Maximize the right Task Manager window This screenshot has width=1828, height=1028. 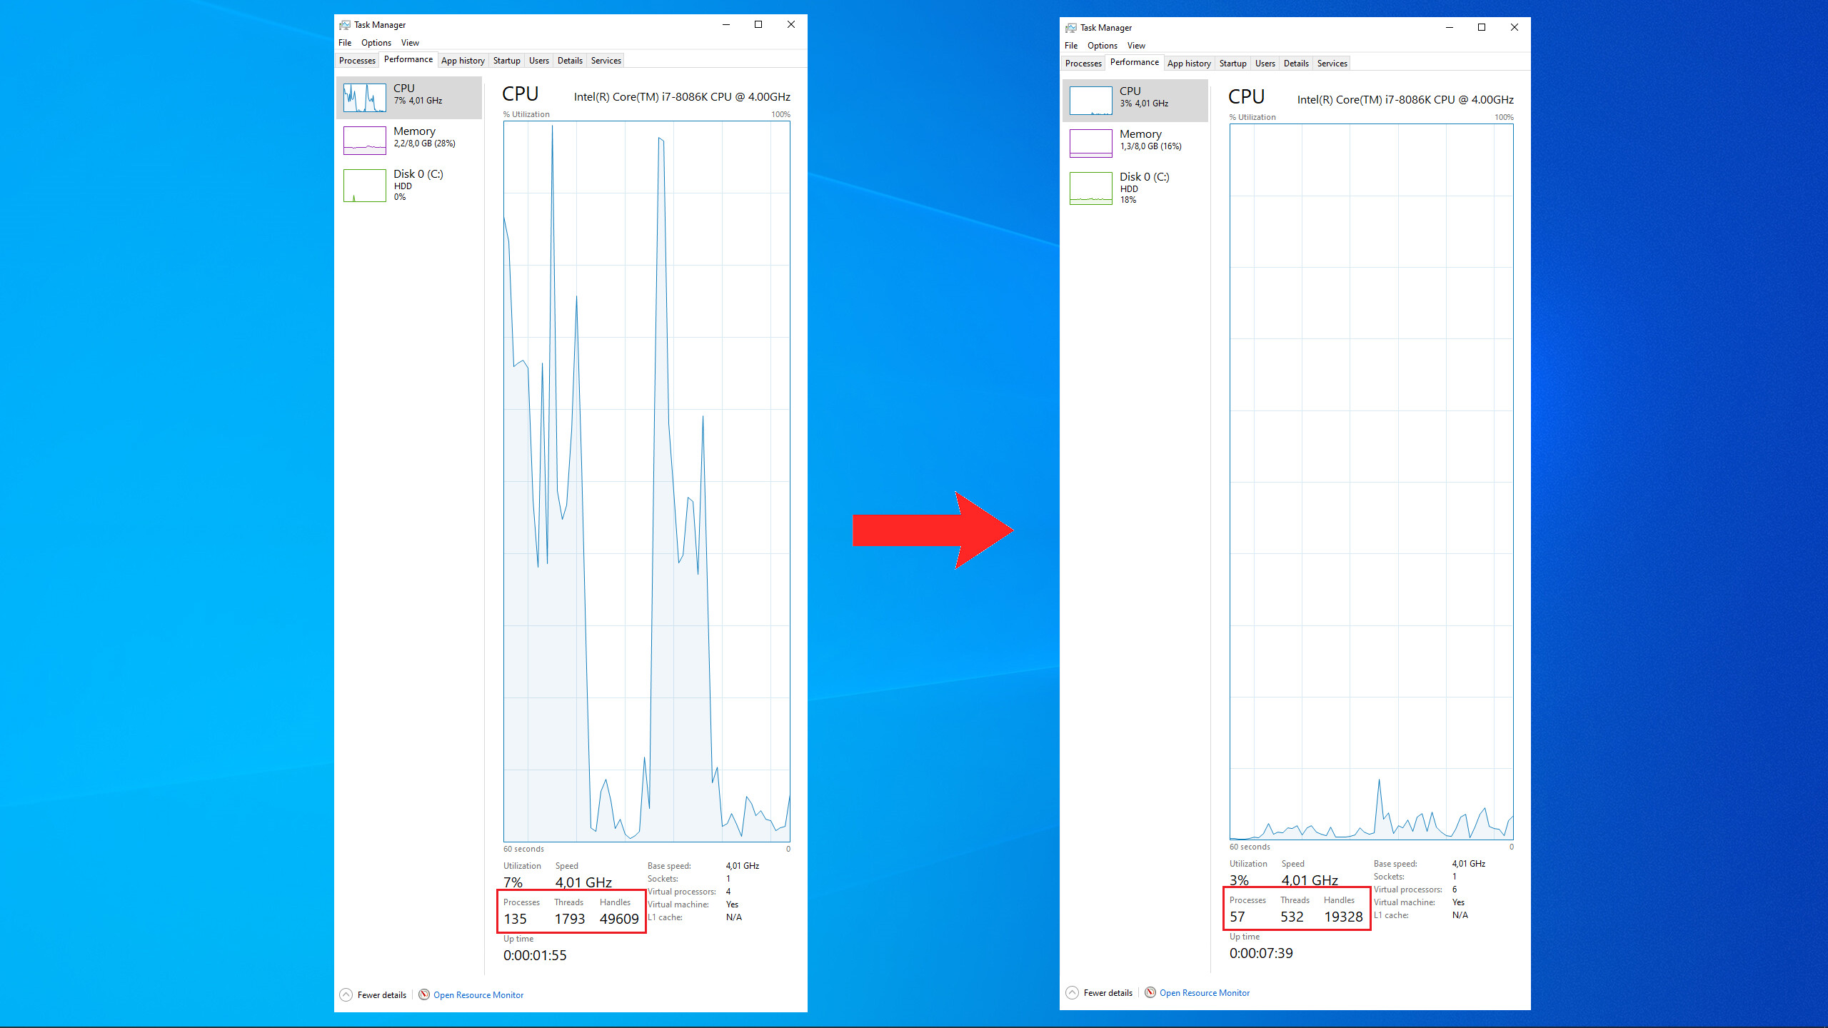click(x=1482, y=27)
